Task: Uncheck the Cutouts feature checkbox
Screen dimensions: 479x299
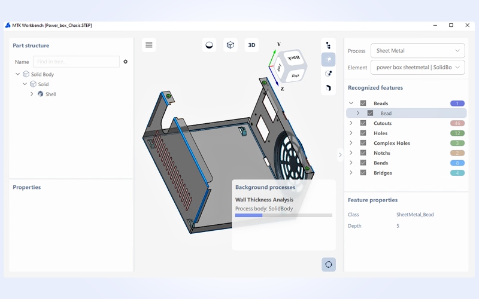Action: click(363, 123)
